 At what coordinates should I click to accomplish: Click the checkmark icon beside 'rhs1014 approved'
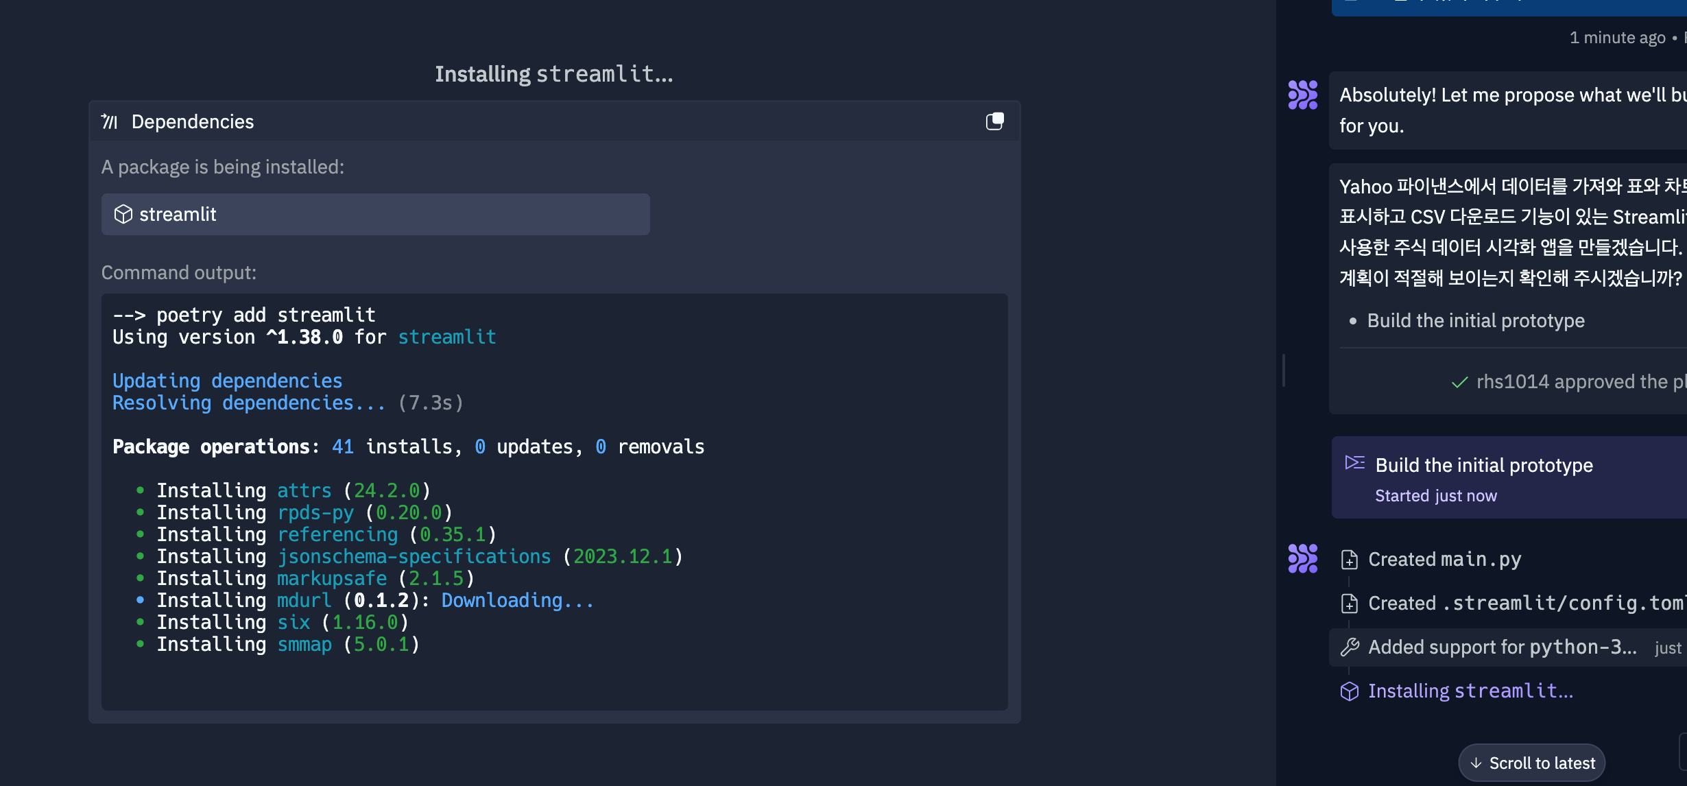pos(1460,382)
